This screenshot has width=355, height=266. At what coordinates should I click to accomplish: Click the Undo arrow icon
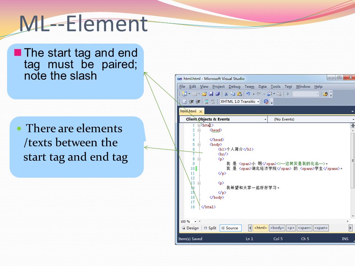pyautogui.click(x=248, y=94)
